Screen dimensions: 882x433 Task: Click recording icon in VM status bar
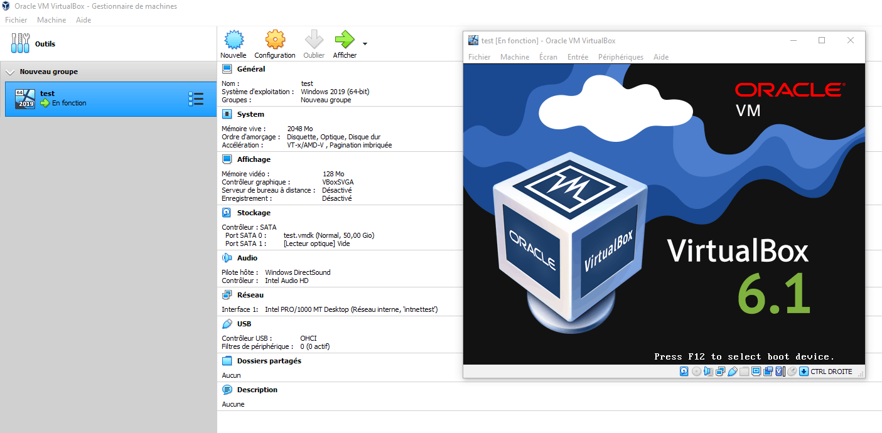click(768, 372)
